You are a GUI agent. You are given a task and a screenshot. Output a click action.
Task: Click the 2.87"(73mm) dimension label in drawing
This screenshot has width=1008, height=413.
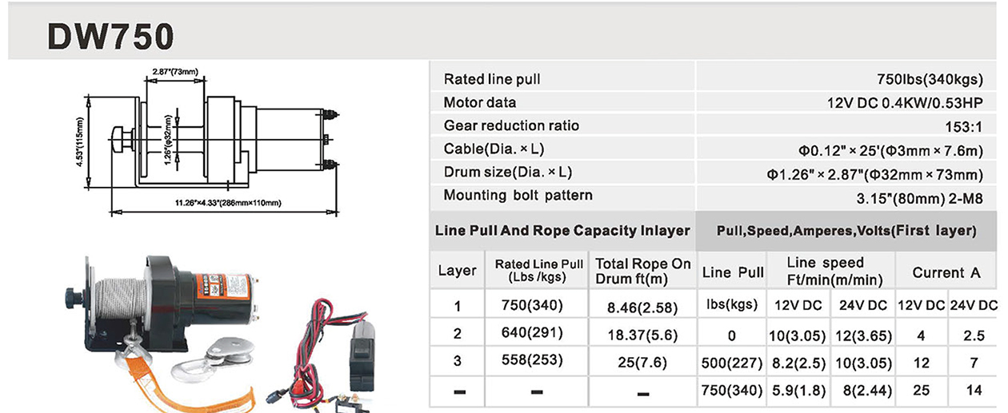[174, 73]
